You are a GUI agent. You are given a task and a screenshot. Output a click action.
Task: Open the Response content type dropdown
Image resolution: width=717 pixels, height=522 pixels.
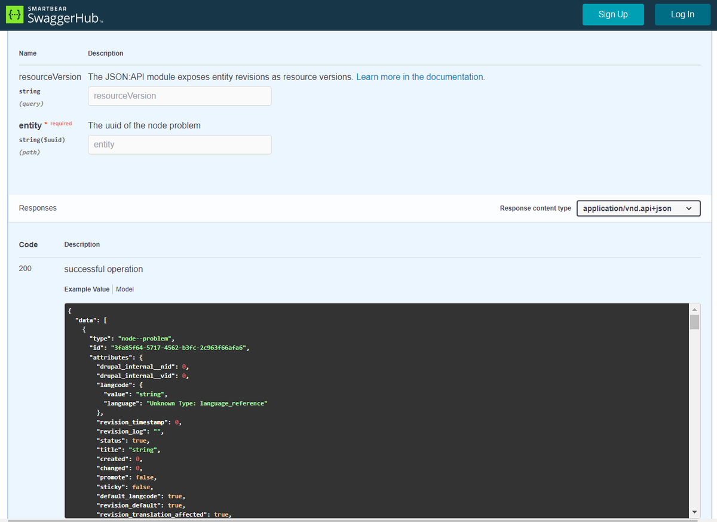coord(638,208)
